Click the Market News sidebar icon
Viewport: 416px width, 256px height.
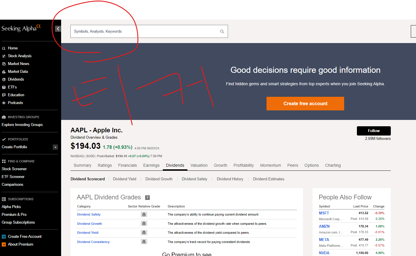4,64
